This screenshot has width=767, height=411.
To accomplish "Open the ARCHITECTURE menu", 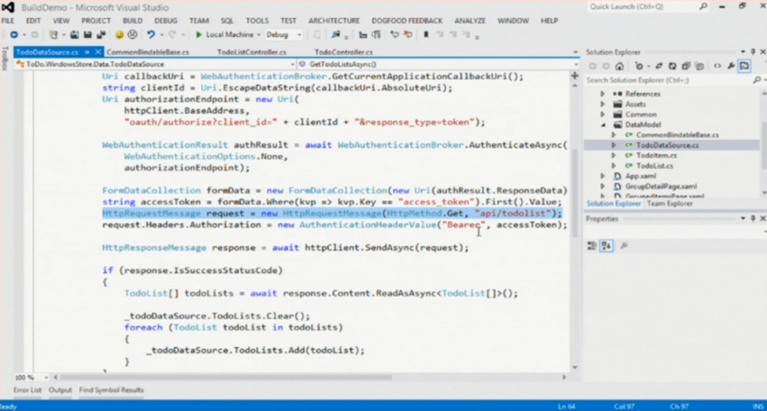I will (x=334, y=21).
